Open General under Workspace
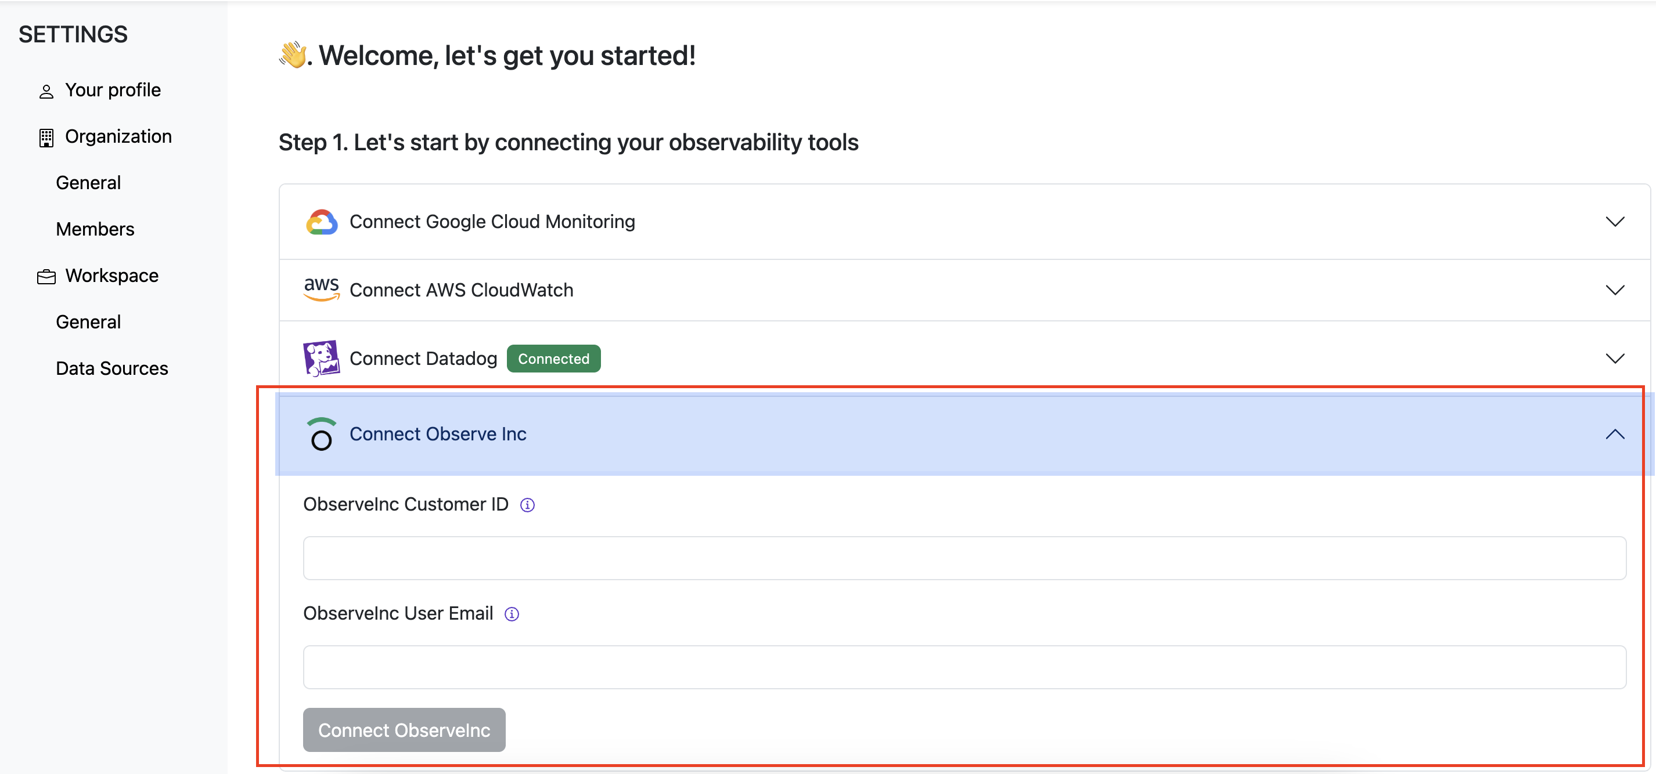The height and width of the screenshot is (774, 1656). (88, 322)
